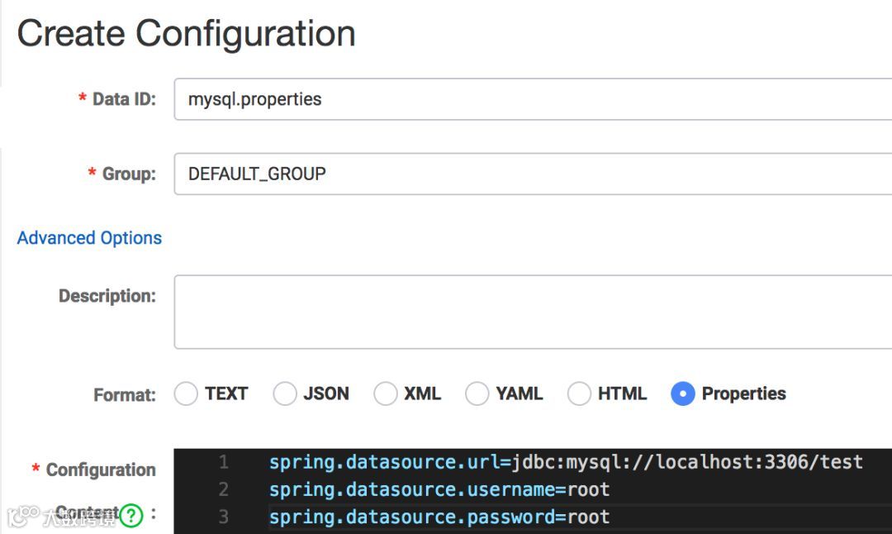Expand the Advanced Options section
Screen dimensions: 892x534
click(x=89, y=238)
